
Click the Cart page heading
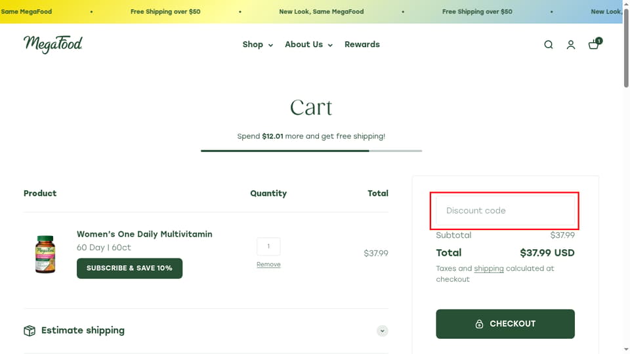(311, 107)
